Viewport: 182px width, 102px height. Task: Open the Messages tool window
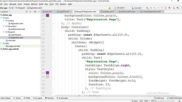pyautogui.click(x=62, y=98)
